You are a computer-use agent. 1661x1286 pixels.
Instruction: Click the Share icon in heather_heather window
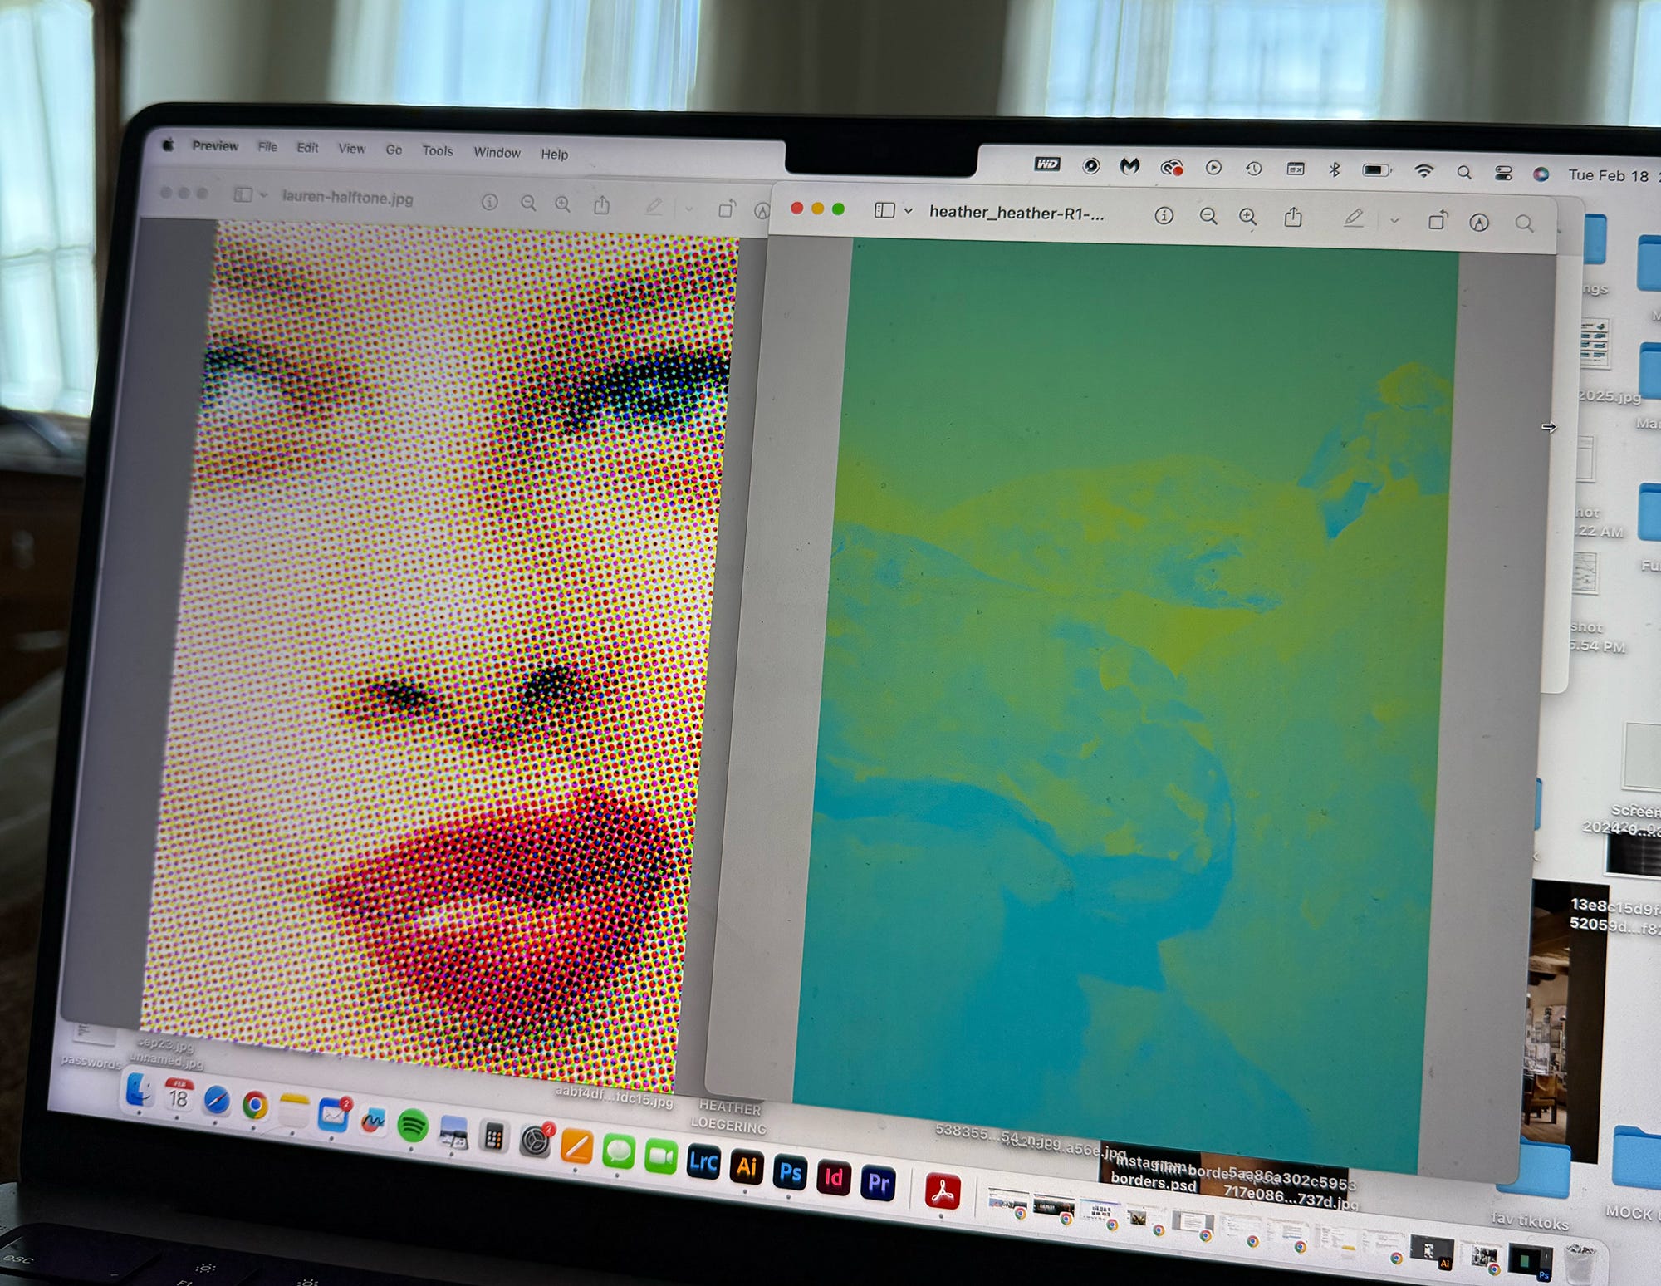1293,218
